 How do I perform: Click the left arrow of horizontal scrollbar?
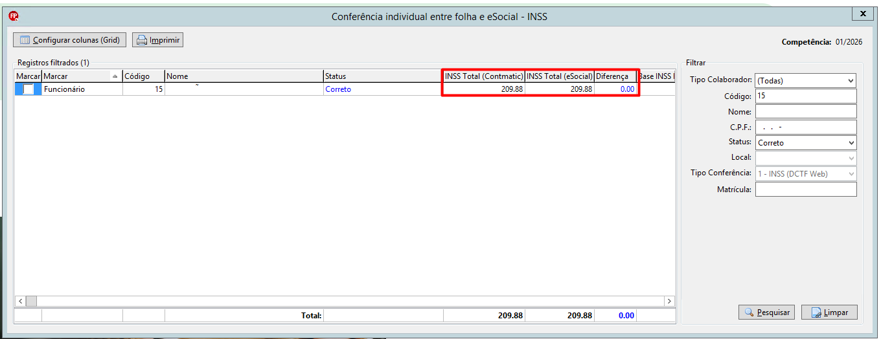pyautogui.click(x=20, y=301)
